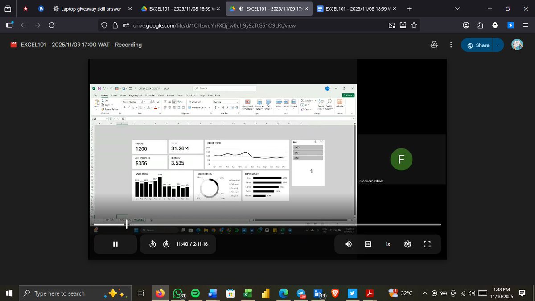535x301 pixels.
Task: Seek on the video progress bar
Action: (x=267, y=224)
